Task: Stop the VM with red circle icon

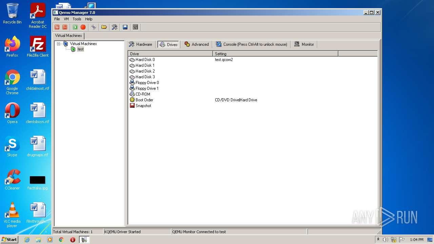Action: coord(83,27)
